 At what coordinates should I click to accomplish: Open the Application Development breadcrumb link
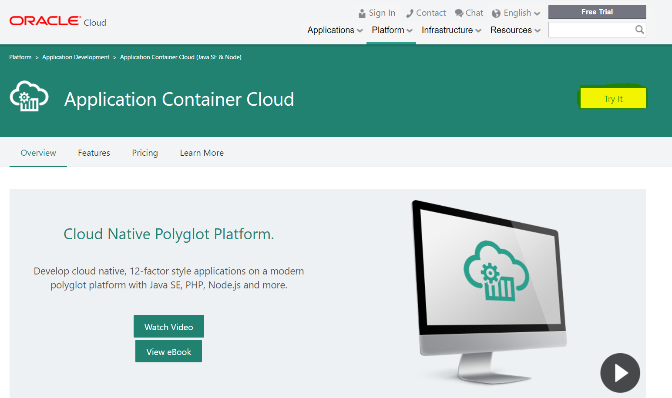[75, 57]
